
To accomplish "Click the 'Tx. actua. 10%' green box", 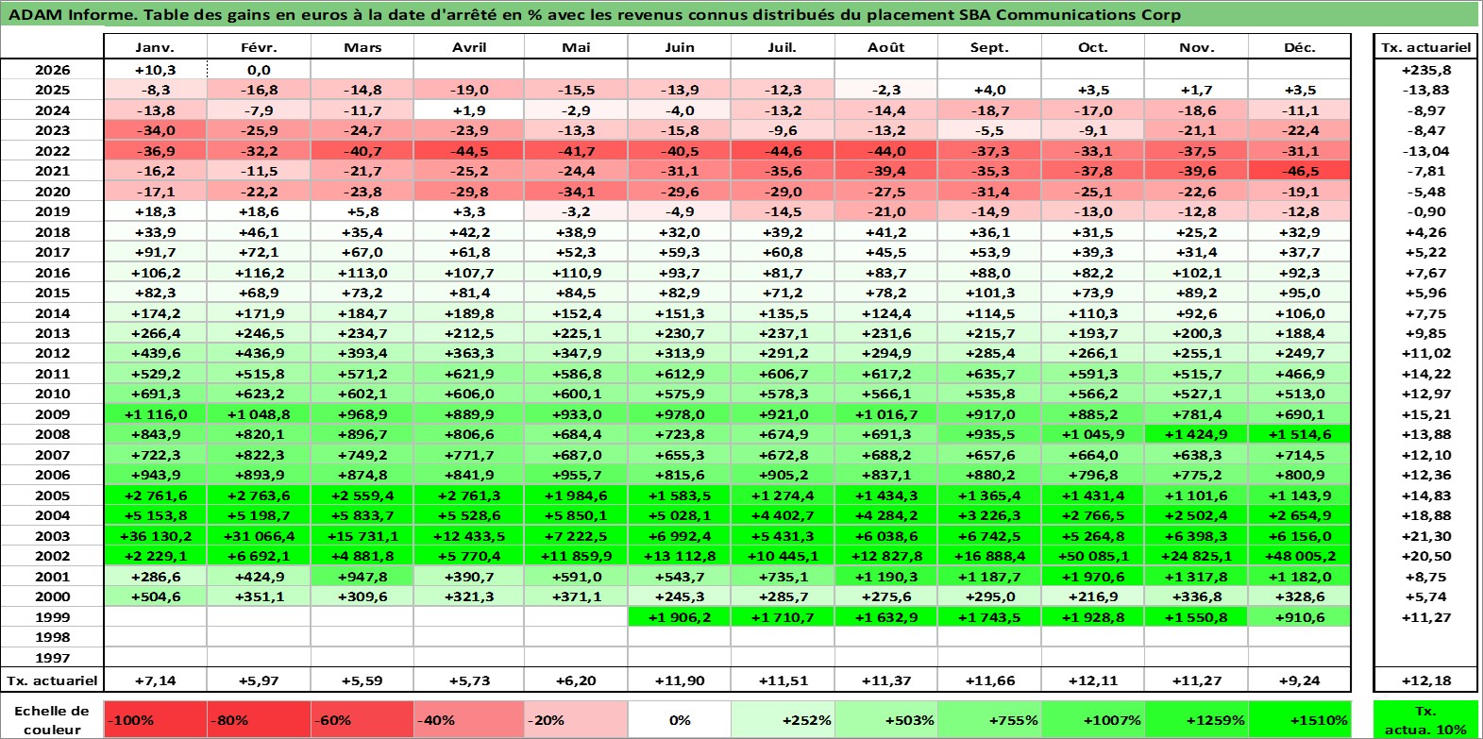I will (1425, 719).
